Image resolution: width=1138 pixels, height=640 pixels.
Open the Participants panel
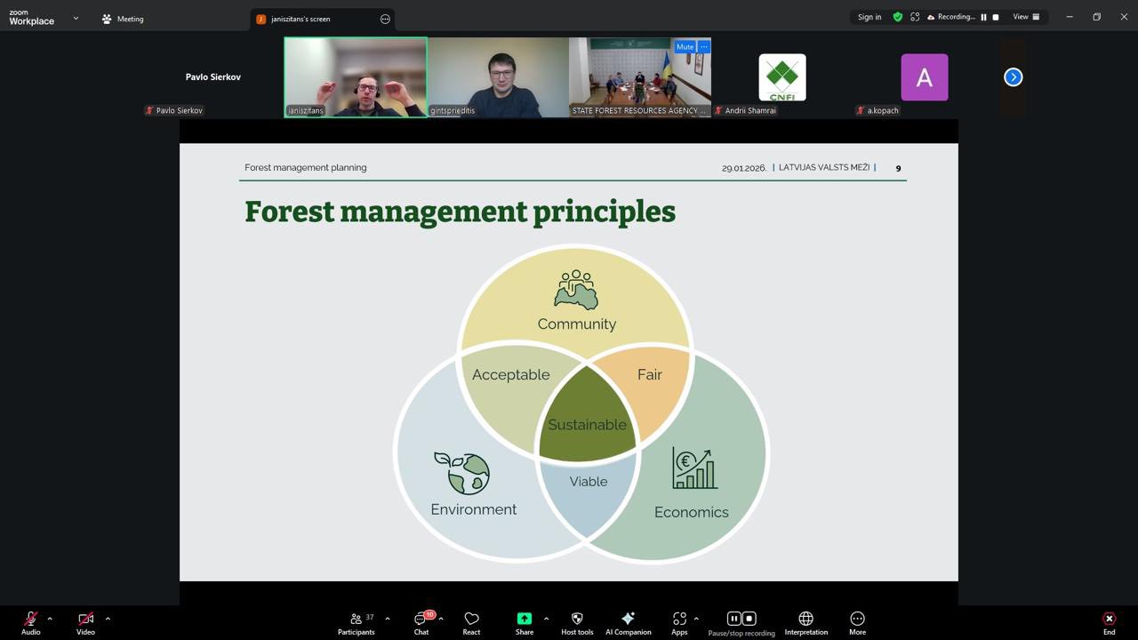tap(356, 623)
